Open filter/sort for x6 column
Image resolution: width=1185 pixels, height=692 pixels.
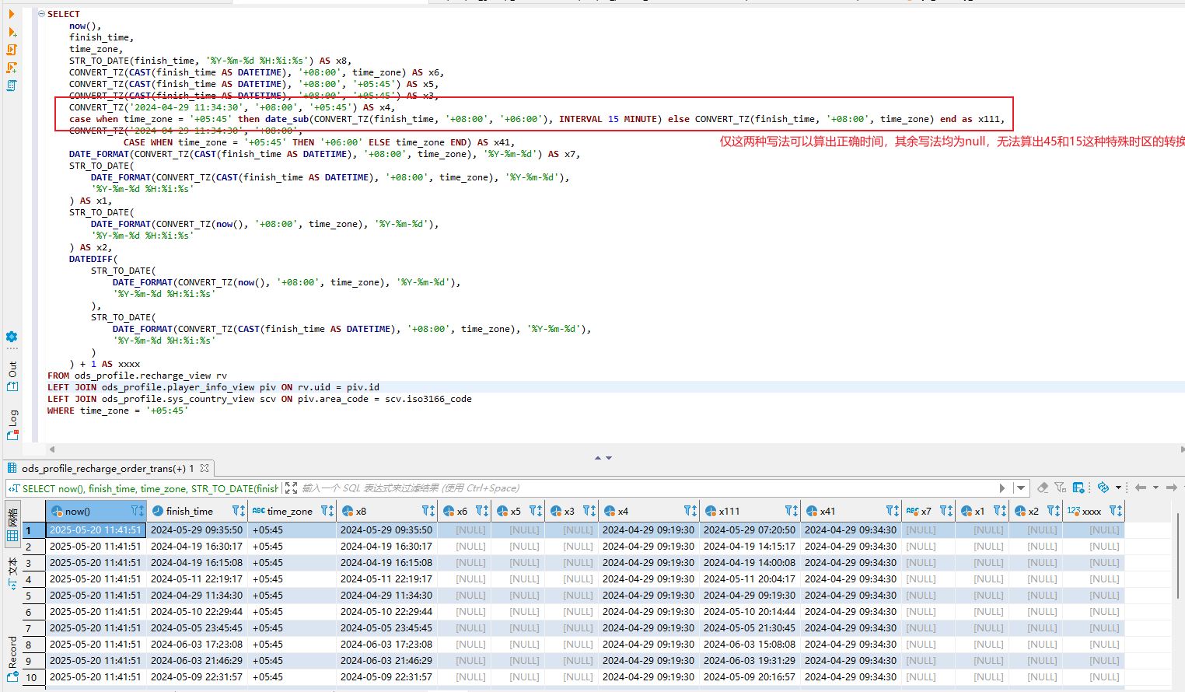(x=481, y=511)
